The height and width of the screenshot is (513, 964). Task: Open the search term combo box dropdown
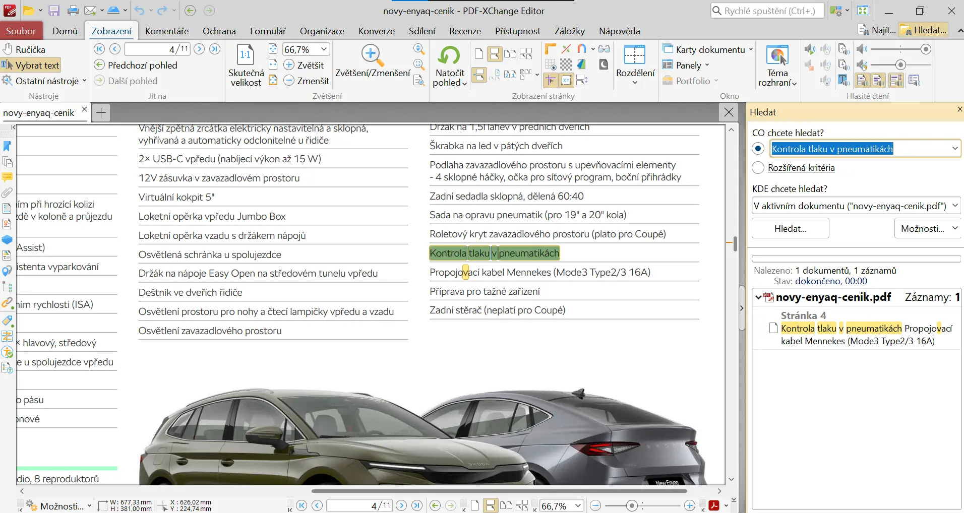point(954,149)
